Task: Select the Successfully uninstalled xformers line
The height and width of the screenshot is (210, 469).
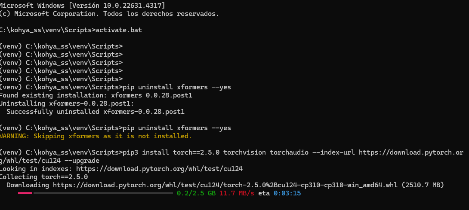Action: 95,112
